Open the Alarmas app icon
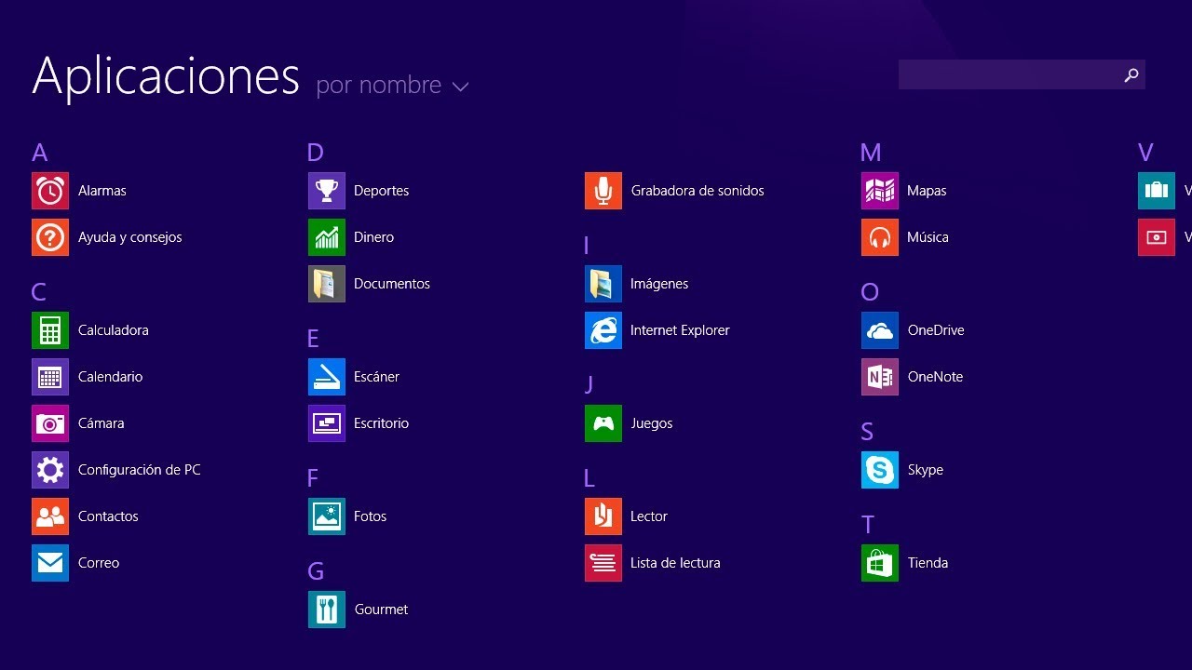The image size is (1192, 670). (50, 191)
